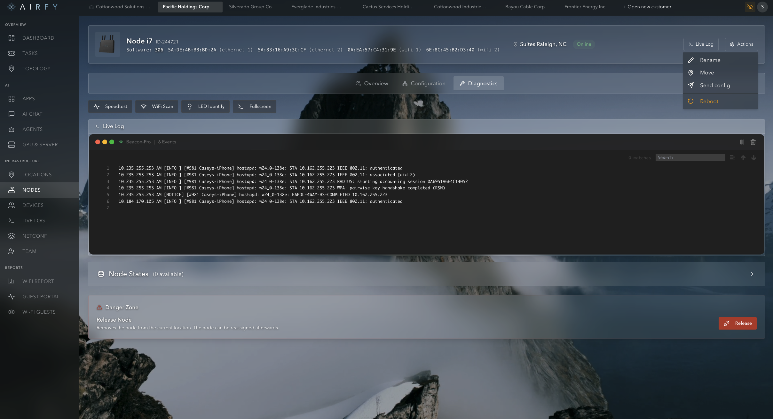The height and width of the screenshot is (419, 773).
Task: Toggle the privacy eye-off icon
Action: pos(750,7)
